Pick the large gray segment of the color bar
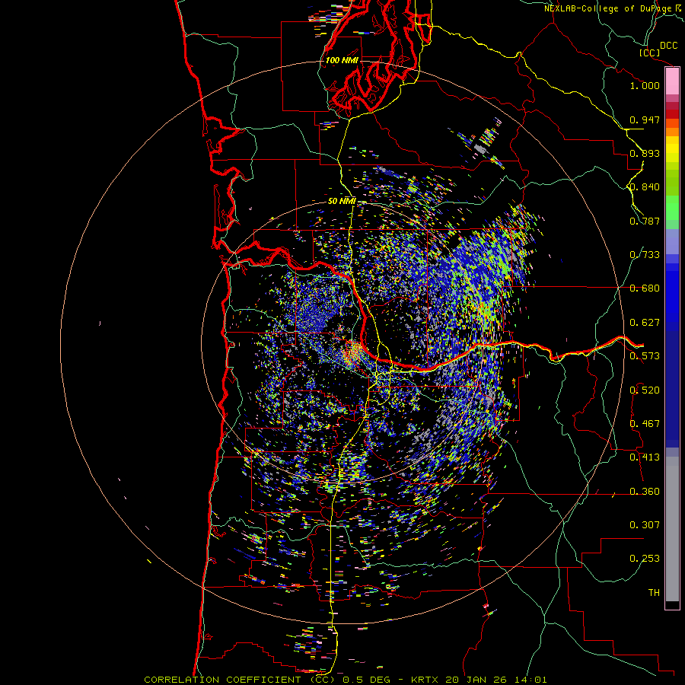The image size is (685, 685). [x=672, y=527]
